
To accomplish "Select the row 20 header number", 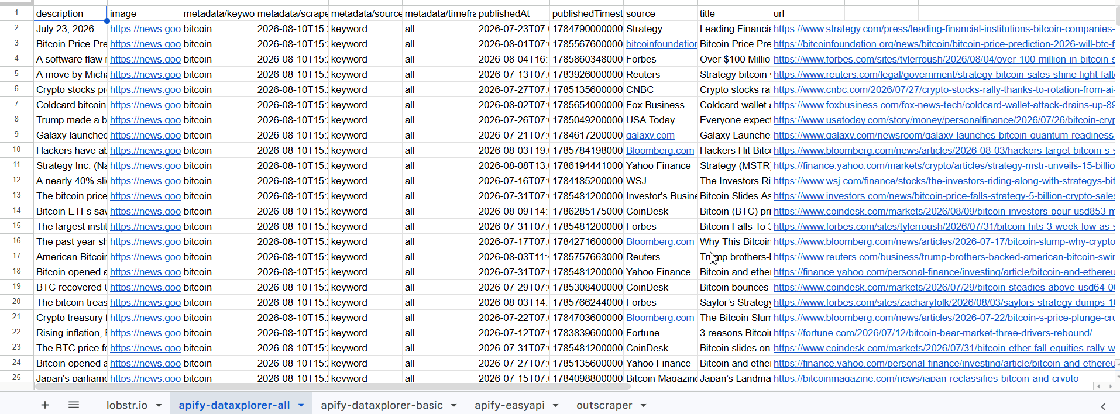I will (x=16, y=302).
